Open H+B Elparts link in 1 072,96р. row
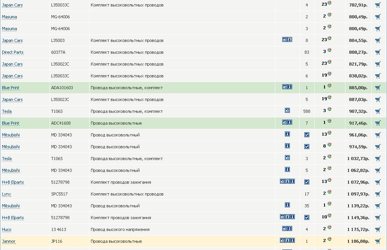Image resolution: width=387 pixels, height=250 pixels. 13,182
